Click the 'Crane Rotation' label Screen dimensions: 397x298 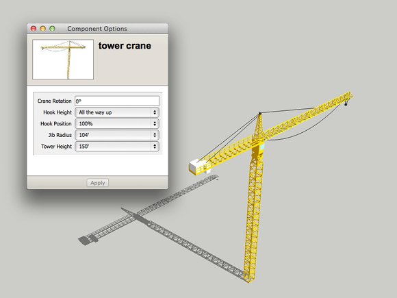tap(55, 101)
